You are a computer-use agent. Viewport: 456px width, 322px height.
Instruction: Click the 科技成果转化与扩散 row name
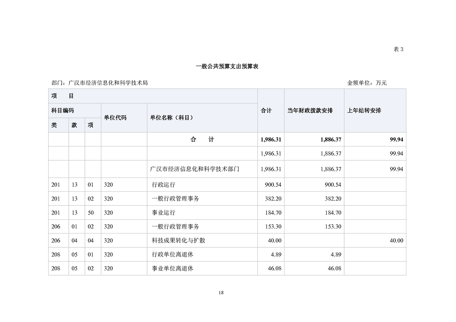(178, 240)
